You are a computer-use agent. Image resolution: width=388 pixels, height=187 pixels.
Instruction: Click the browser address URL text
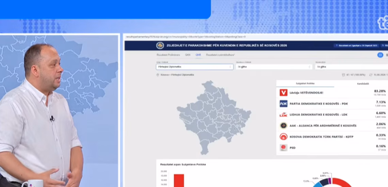pyautogui.click(x=185, y=37)
